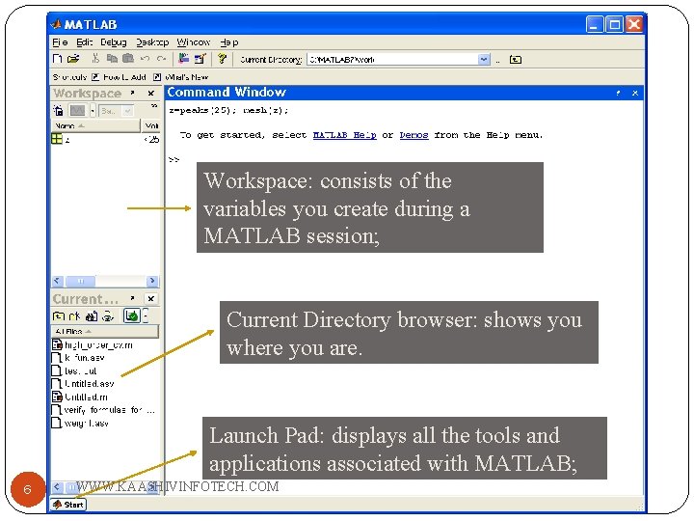Click the reports icon in Current Directory toolbar
The width and height of the screenshot is (694, 521).
(108, 315)
